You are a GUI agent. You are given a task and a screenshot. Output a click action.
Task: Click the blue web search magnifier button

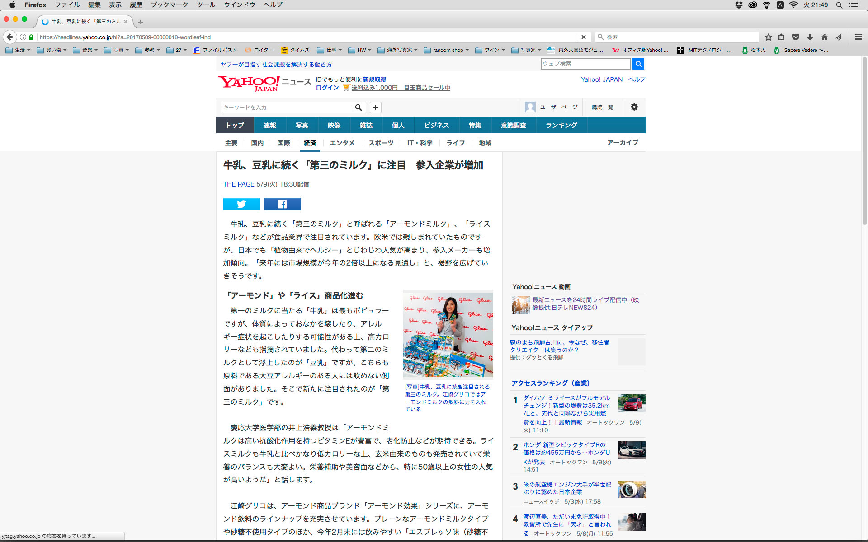[638, 64]
